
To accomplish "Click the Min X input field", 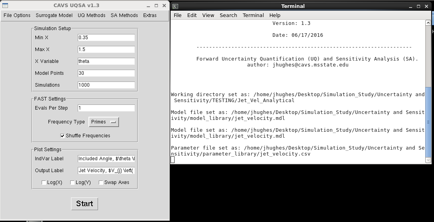I will click(x=106, y=38).
